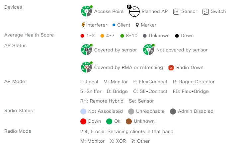Click the Marker pin icon
Viewport: 239px width, 148px height.
point(137,25)
